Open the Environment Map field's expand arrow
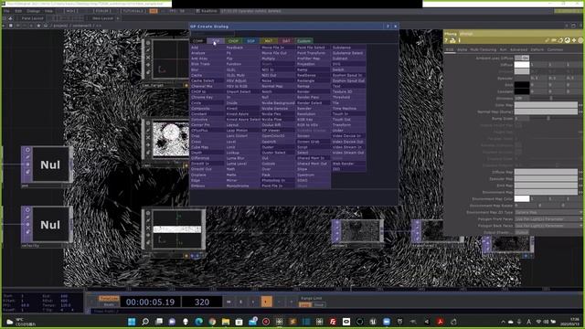The height and width of the screenshot is (329, 585). pos(580,192)
